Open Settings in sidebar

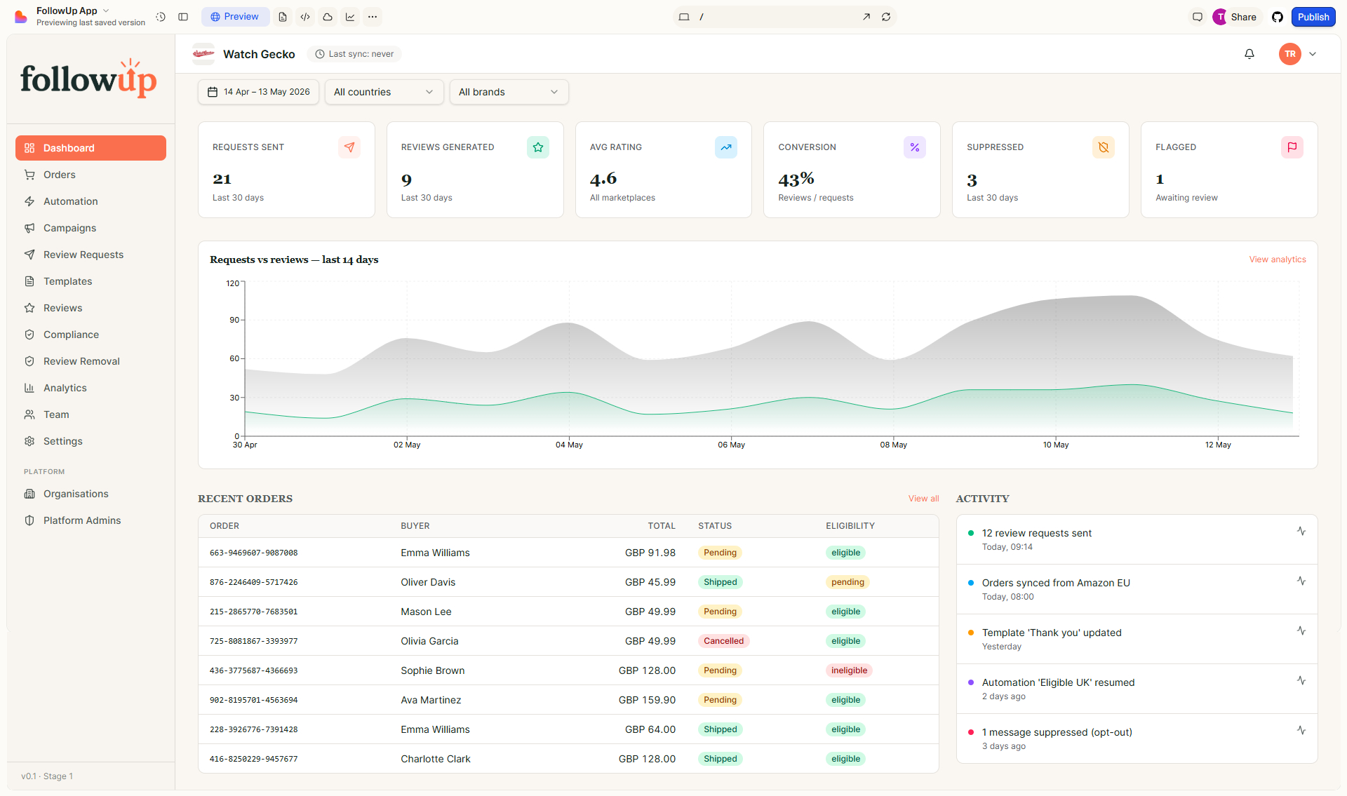coord(91,441)
